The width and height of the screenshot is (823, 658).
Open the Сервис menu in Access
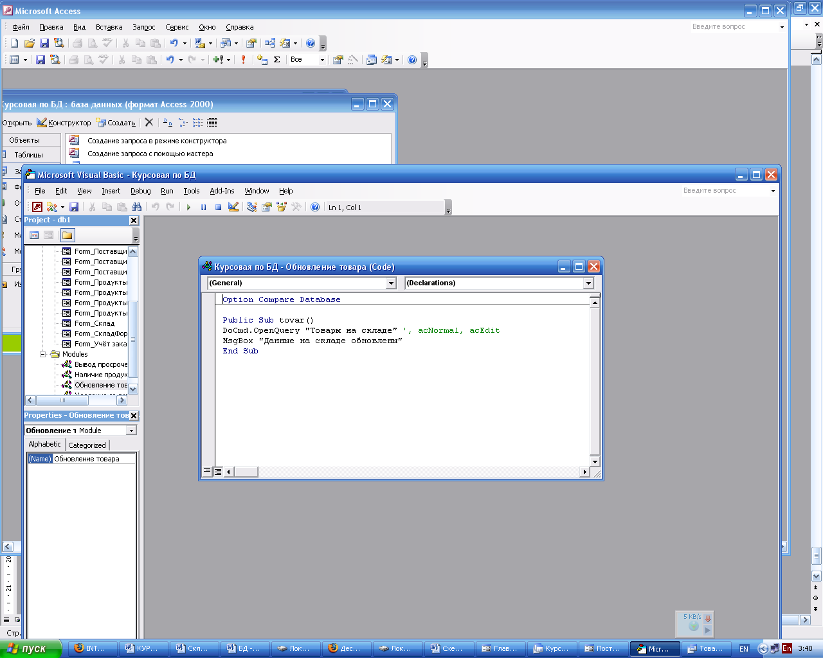(x=177, y=27)
